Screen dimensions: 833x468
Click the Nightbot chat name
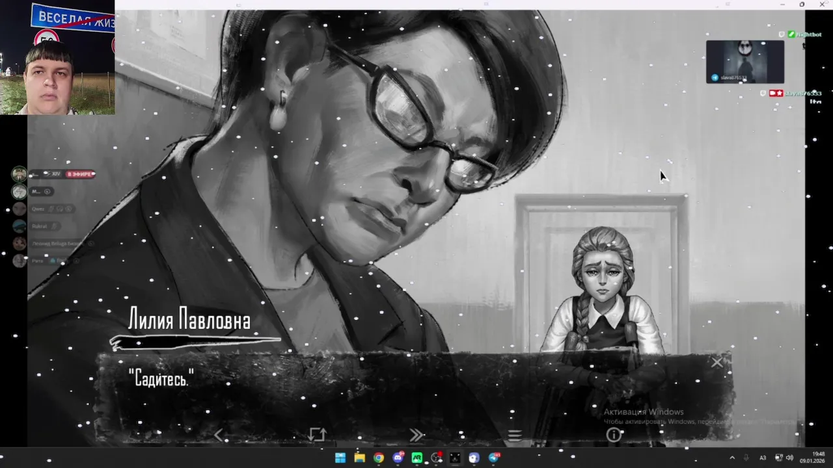point(809,34)
